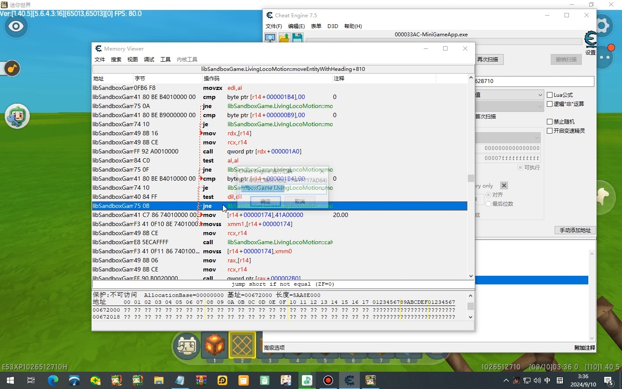Click the round orange game icon
622x389 pixels.
tap(12, 68)
